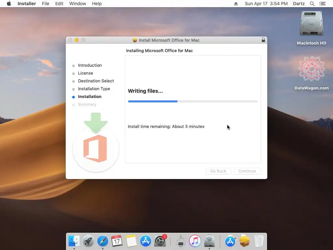
Task: Open System Preferences from the Dock
Action: click(160, 241)
